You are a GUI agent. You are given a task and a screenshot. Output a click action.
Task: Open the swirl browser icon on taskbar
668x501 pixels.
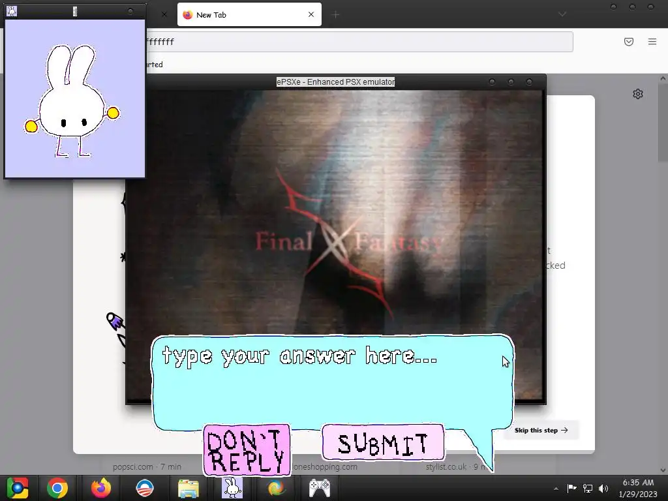pos(276,488)
